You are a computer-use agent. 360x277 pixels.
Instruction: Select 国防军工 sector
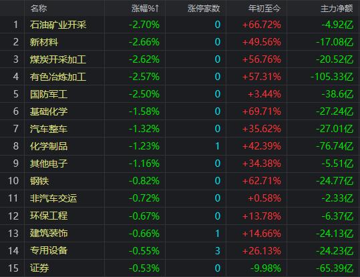coord(49,94)
